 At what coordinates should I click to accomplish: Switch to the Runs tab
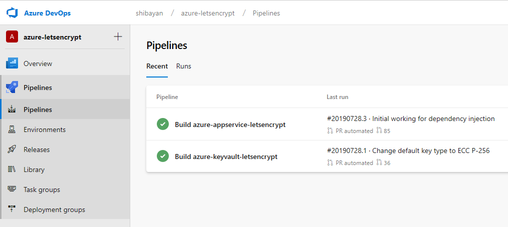(x=184, y=66)
